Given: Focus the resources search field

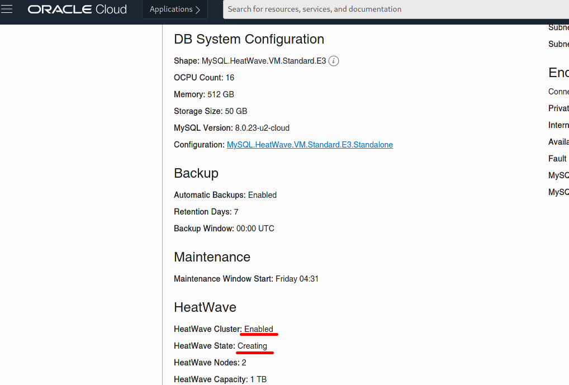Looking at the screenshot, I should pos(391,9).
